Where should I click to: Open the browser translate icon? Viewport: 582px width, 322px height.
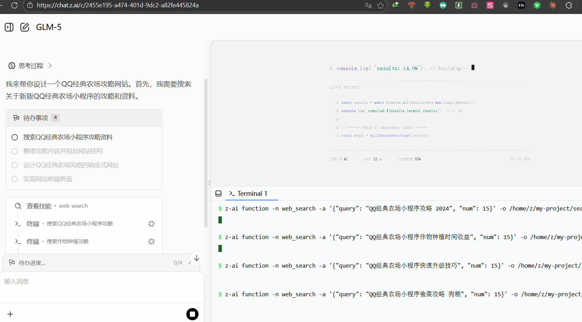368,5
